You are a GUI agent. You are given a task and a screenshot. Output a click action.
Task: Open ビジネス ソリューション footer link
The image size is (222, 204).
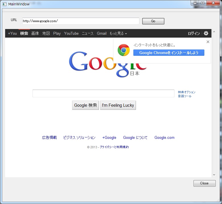(x=79, y=137)
